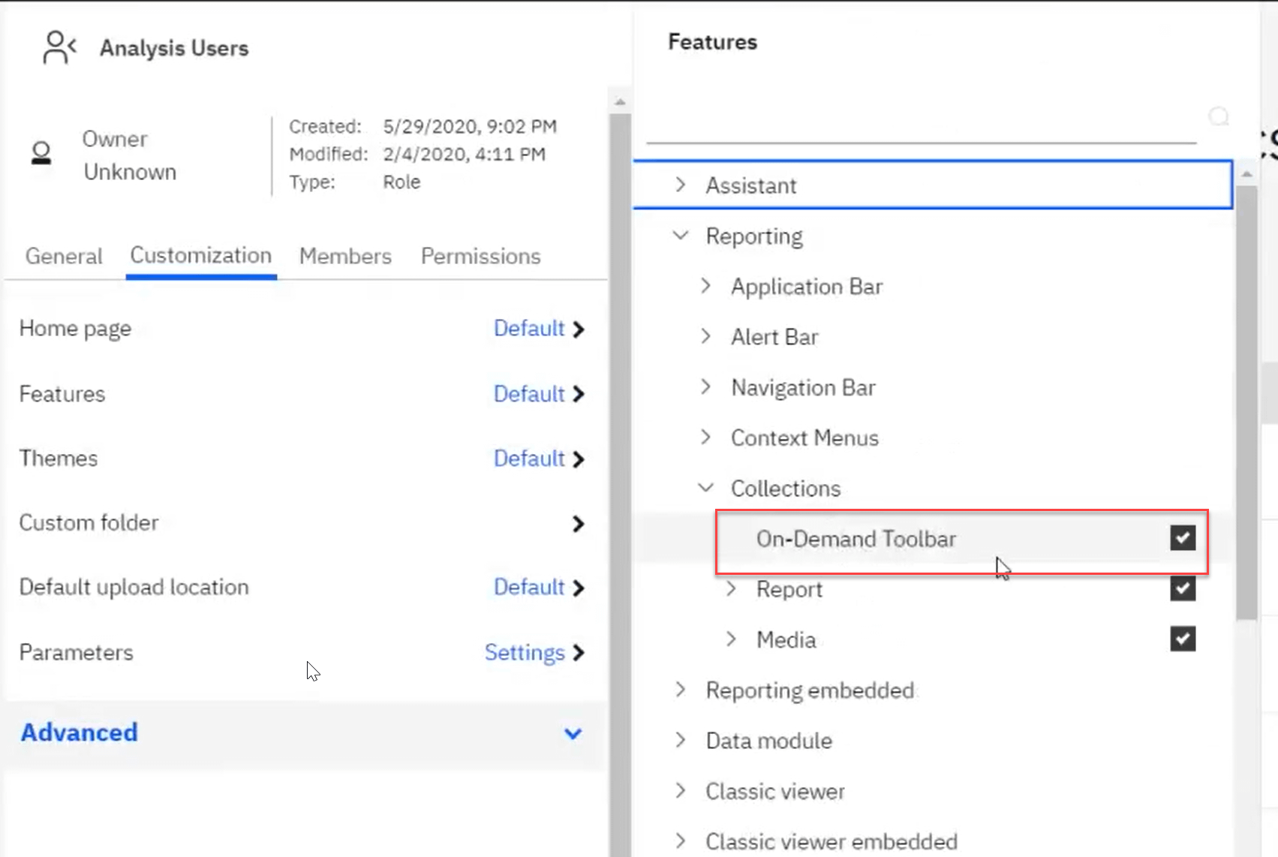Switch to the Permissions tab
The height and width of the screenshot is (857, 1278).
pos(480,256)
